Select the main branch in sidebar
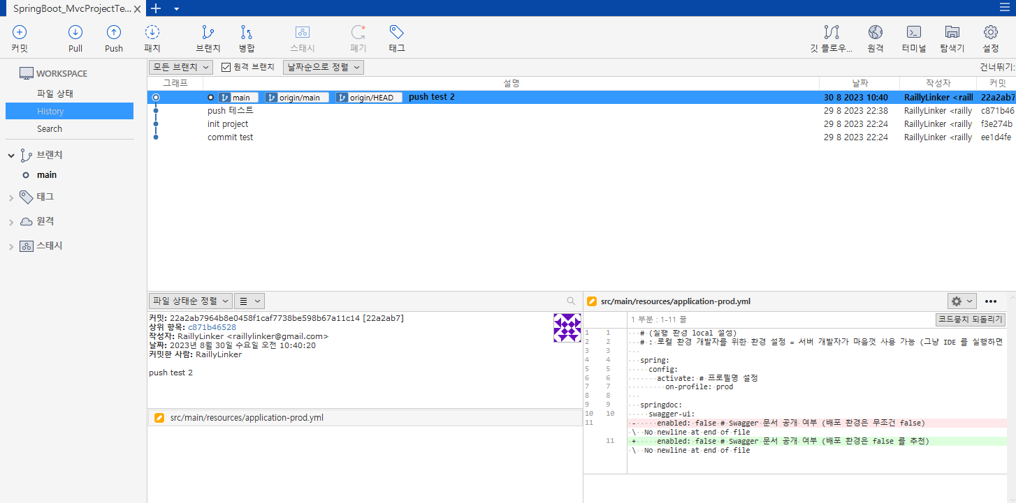The width and height of the screenshot is (1016, 503). 47,175
